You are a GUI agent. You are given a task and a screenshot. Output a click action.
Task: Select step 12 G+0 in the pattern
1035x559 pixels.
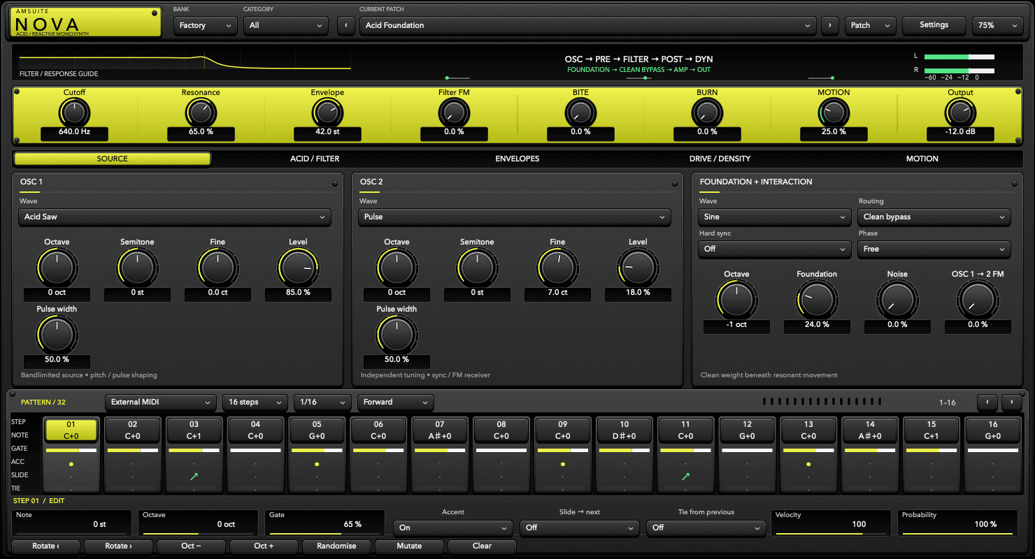tap(747, 430)
